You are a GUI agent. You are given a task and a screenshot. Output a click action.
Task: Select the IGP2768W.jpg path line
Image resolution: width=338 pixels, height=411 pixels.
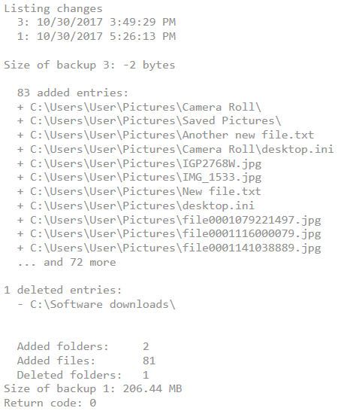[139, 164]
